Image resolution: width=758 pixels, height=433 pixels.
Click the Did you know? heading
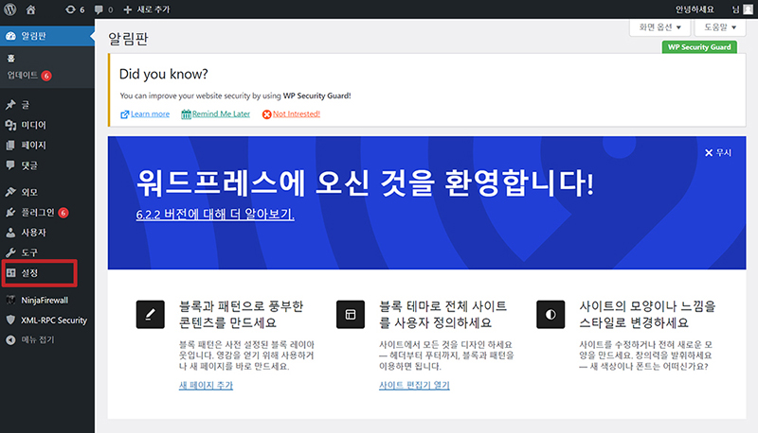(x=163, y=74)
